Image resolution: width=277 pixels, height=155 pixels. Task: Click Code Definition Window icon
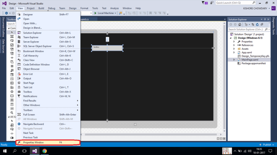point(19,65)
